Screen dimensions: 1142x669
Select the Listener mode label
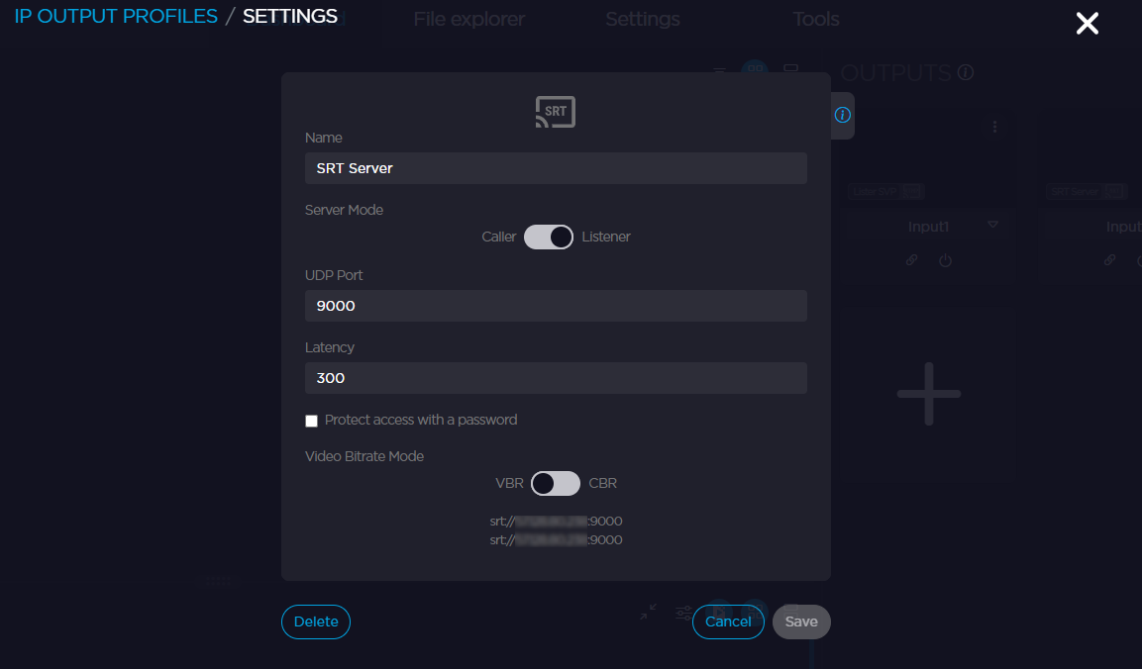coord(606,237)
